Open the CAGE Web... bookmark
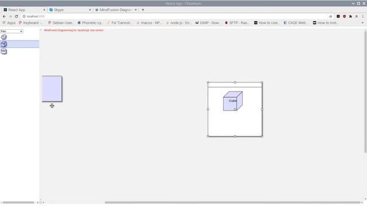Viewport: 367px width, 206px height. 296,23
